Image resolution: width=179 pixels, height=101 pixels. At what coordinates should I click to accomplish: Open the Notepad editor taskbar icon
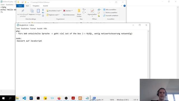(x=87, y=98)
